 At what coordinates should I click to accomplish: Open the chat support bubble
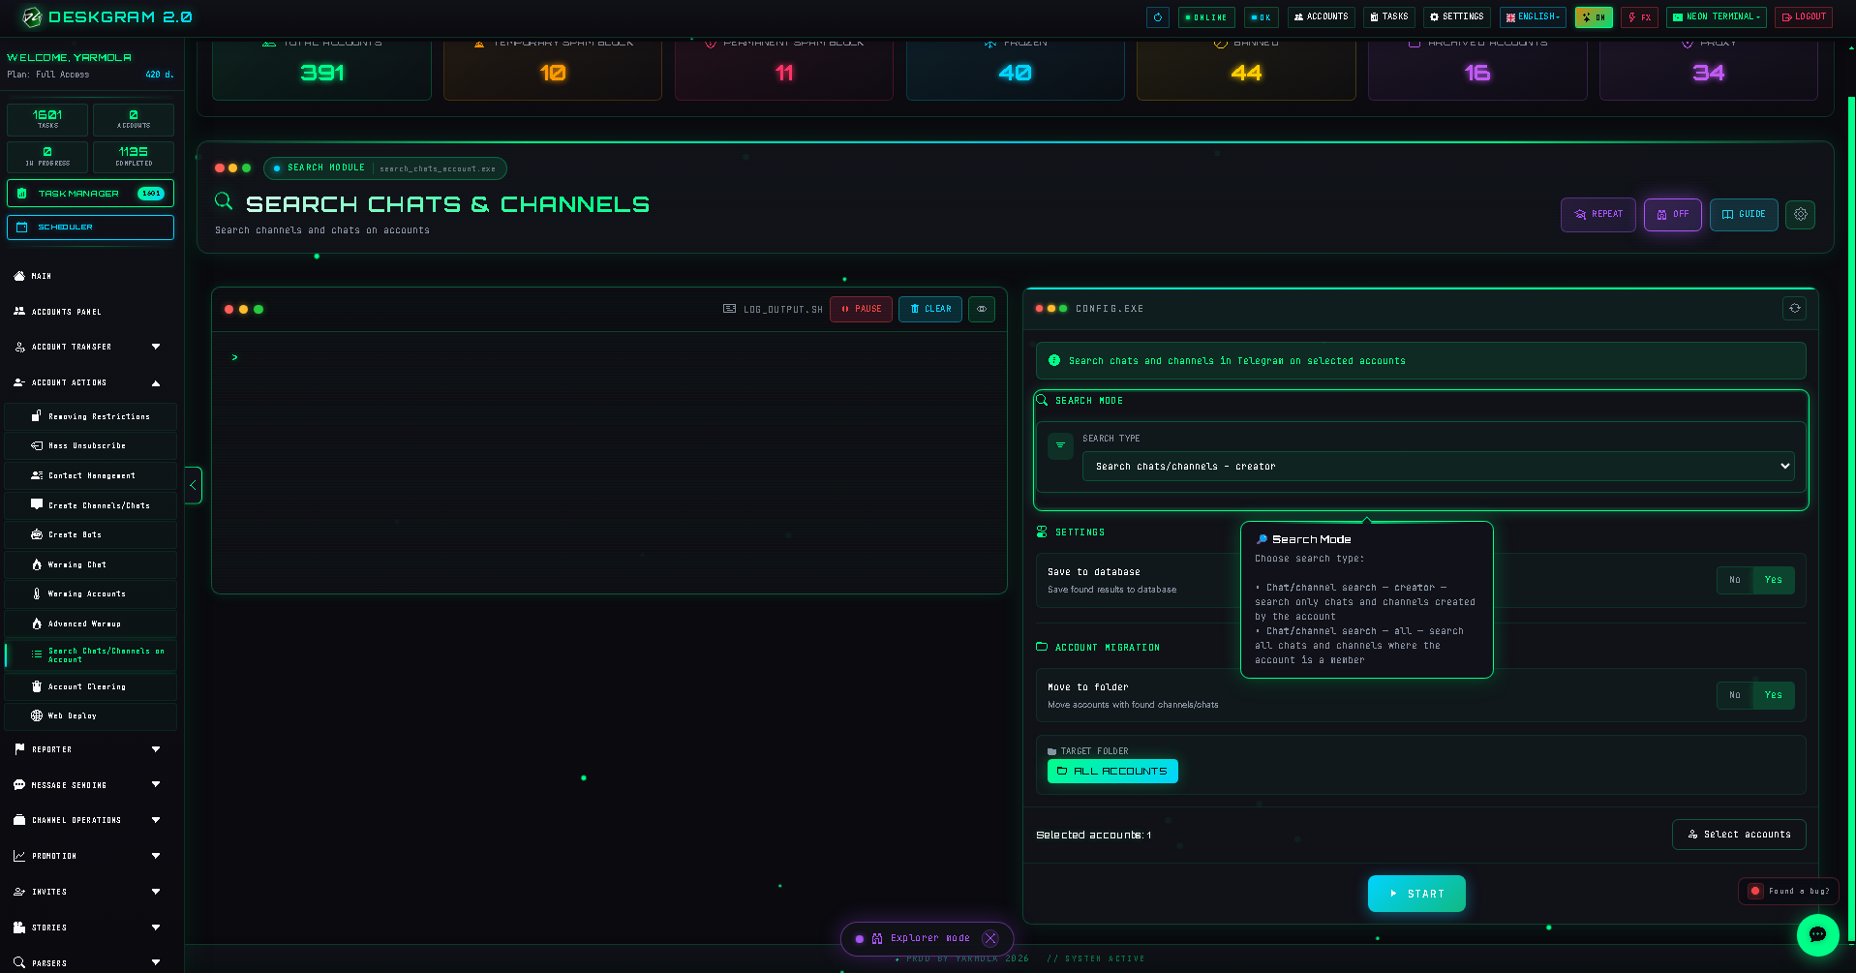(x=1817, y=935)
